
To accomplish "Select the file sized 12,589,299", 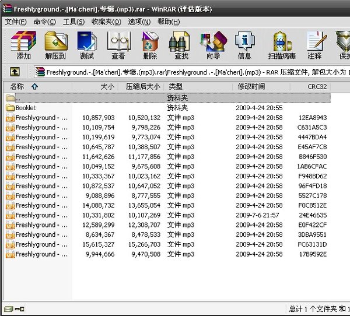I will click(x=167, y=224).
